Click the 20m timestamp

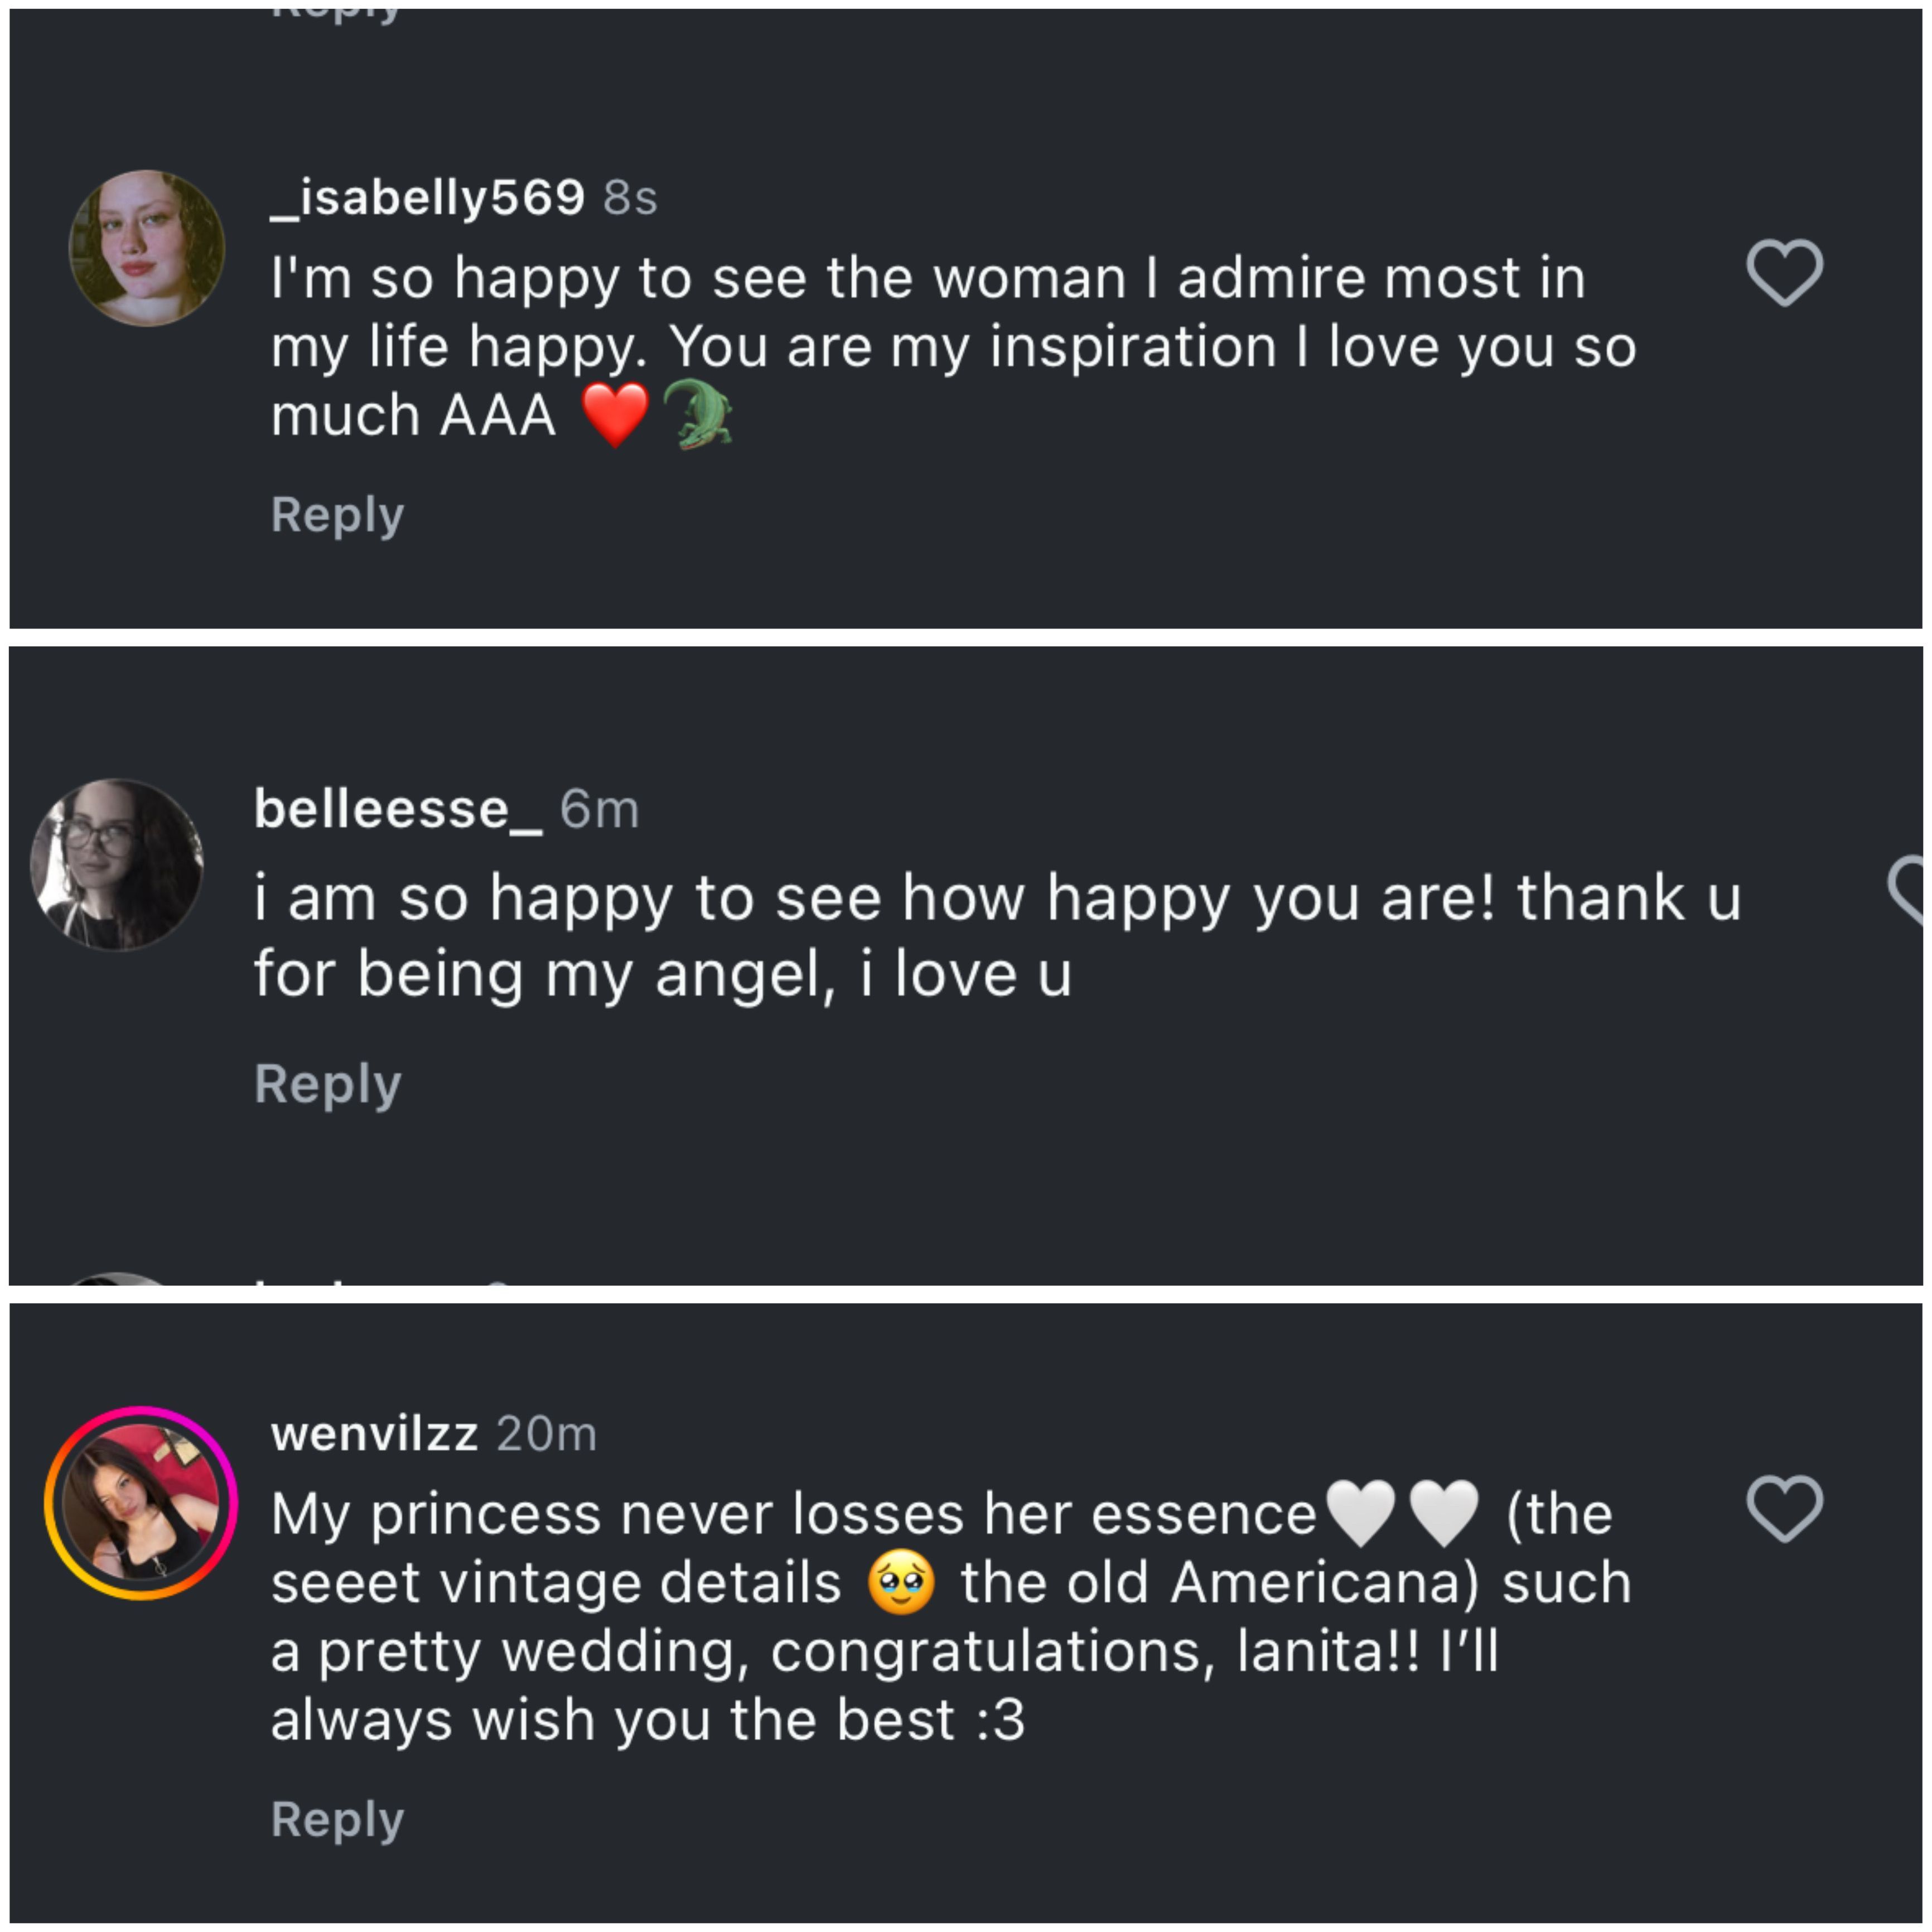tap(546, 1434)
